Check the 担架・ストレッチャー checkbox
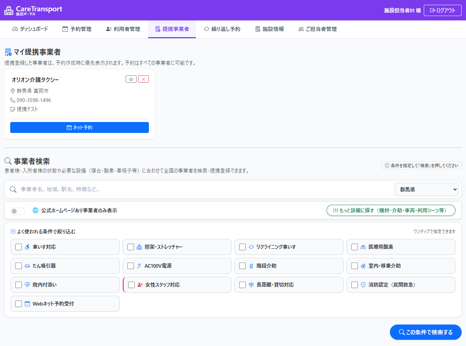Image resolution: width=466 pixels, height=346 pixels. coord(131,247)
